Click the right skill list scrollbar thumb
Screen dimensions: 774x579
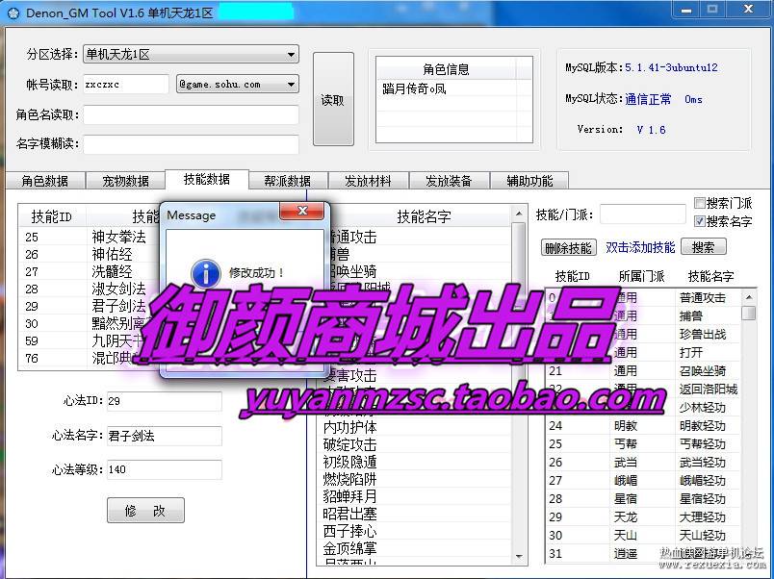point(749,313)
